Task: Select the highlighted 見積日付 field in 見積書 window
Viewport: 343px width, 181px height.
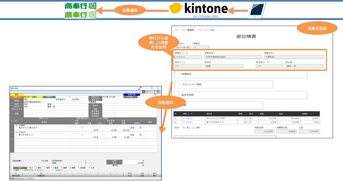Action: click(x=33, y=97)
